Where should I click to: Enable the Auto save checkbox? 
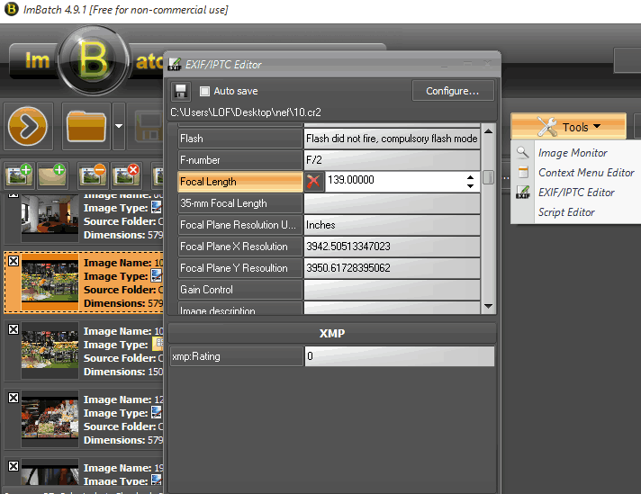[x=204, y=91]
